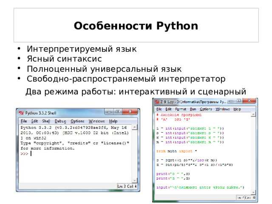Maximize the Python 3.3.2 Shell window
This screenshot has width=272, height=204.
coord(118,111)
